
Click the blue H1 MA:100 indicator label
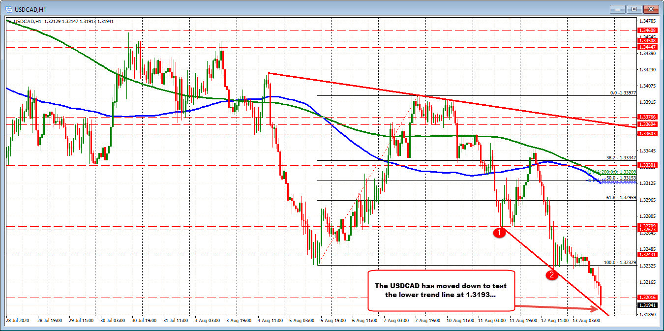610,181
